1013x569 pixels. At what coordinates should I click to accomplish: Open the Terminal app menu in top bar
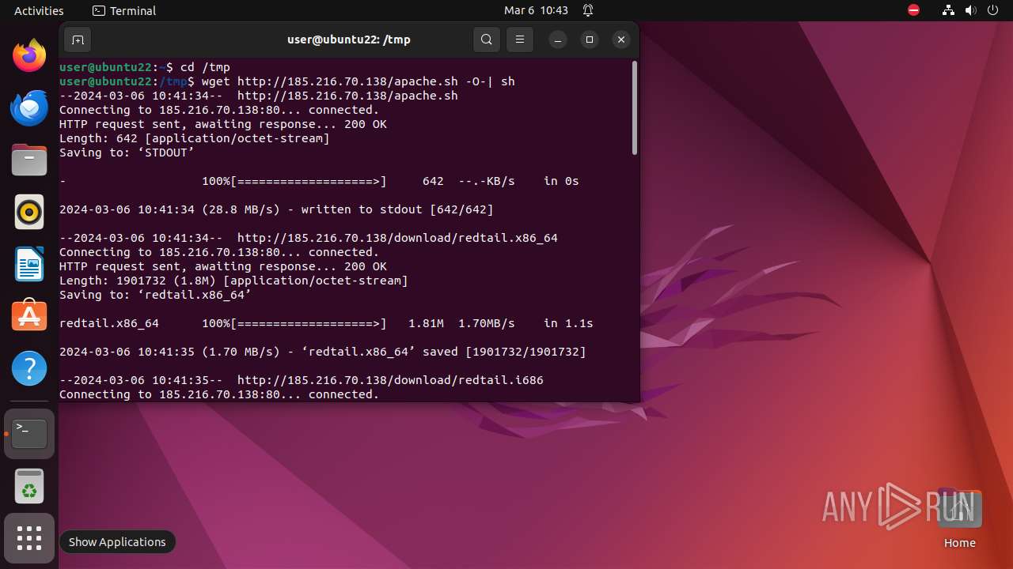click(x=124, y=10)
